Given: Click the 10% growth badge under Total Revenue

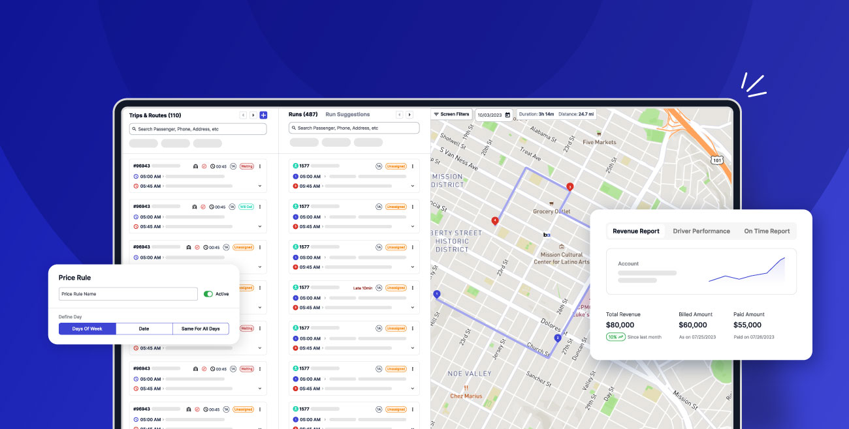Looking at the screenshot, I should (615, 337).
